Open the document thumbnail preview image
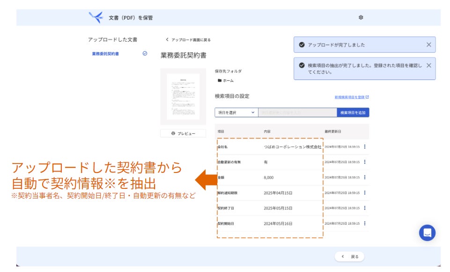The image size is (450, 272). (183, 96)
